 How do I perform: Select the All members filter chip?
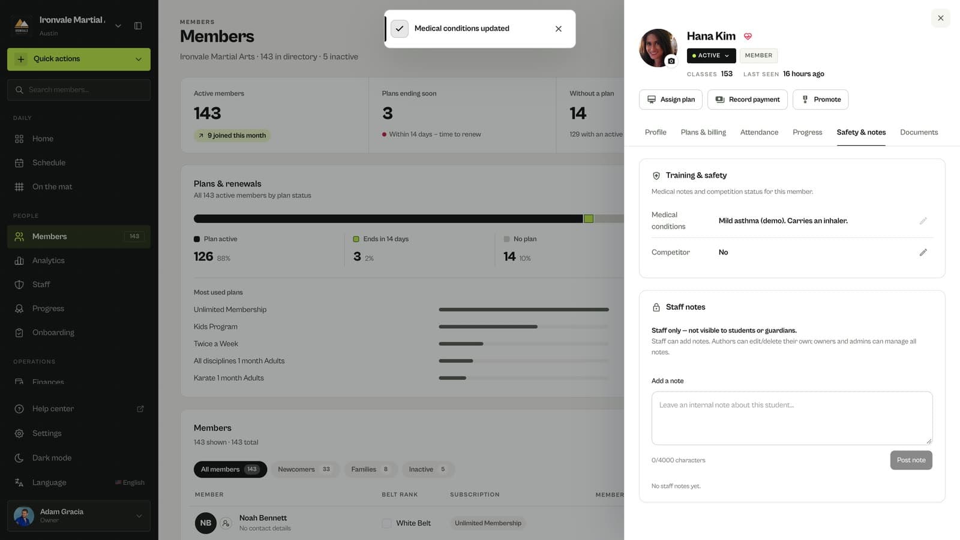230,469
